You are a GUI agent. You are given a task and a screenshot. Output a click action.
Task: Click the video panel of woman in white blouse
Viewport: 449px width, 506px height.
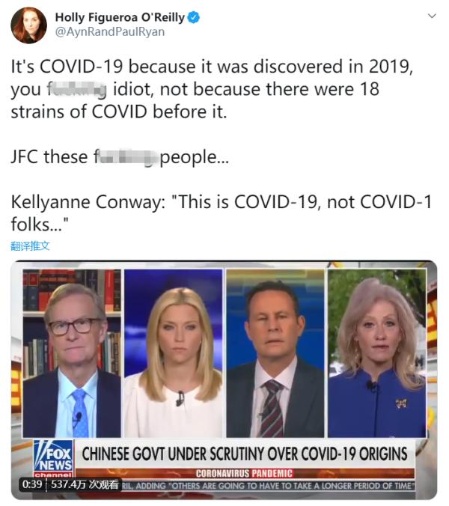coord(174,353)
